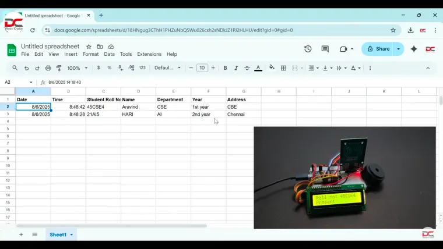443x249 pixels.
Task: Open the borders icon
Action: tap(283, 68)
